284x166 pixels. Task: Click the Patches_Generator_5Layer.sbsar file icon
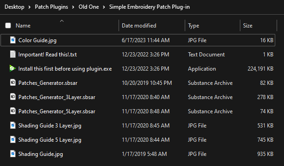coord(13,111)
